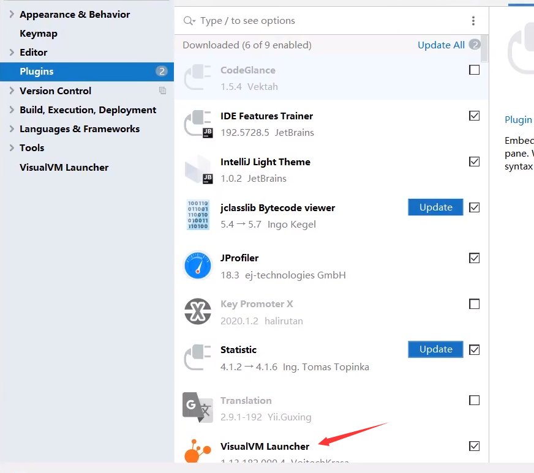Expand Build, Execution, Deployment section
Screen dimensions: 534x473
pyautogui.click(x=12, y=110)
